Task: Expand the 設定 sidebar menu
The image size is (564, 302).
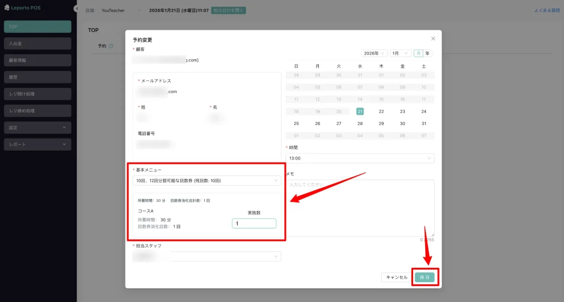Action: (37, 128)
